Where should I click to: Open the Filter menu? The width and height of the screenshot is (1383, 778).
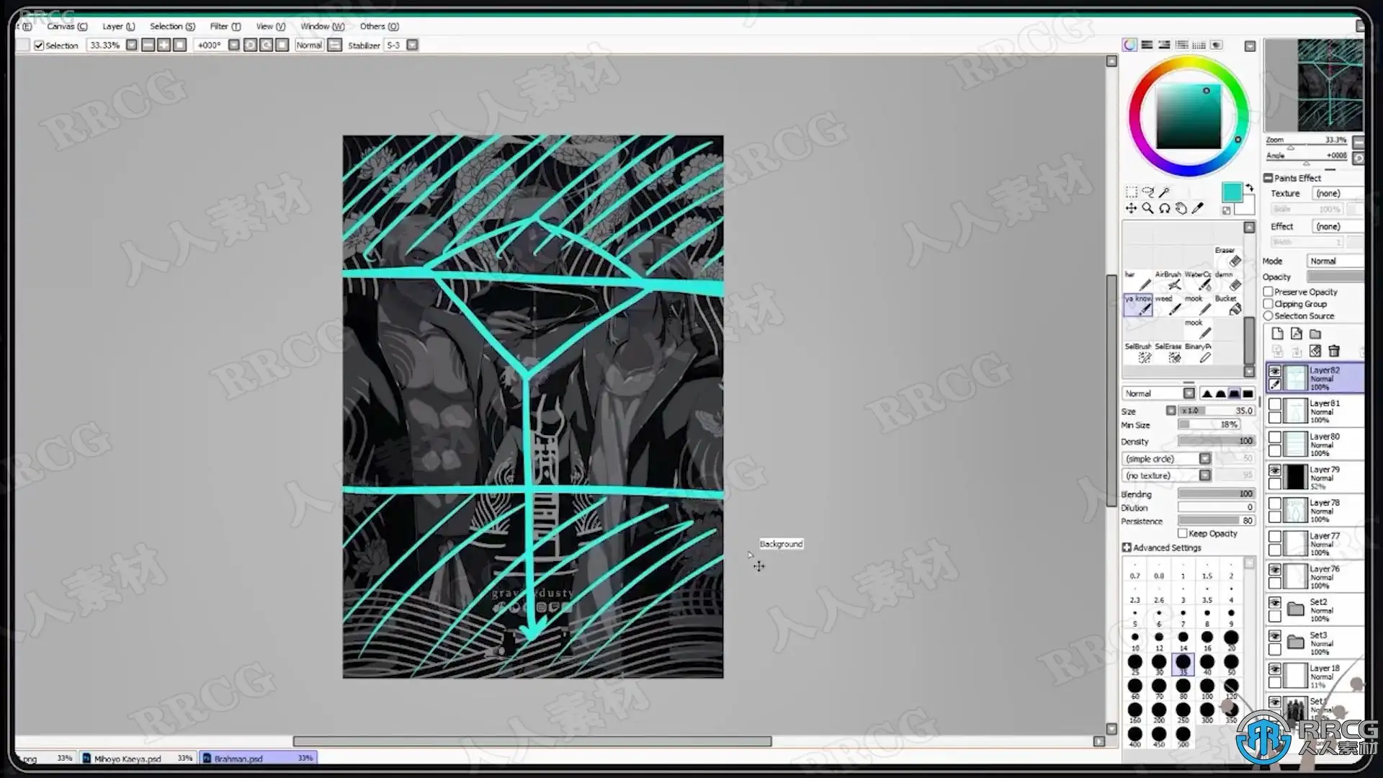tap(224, 26)
